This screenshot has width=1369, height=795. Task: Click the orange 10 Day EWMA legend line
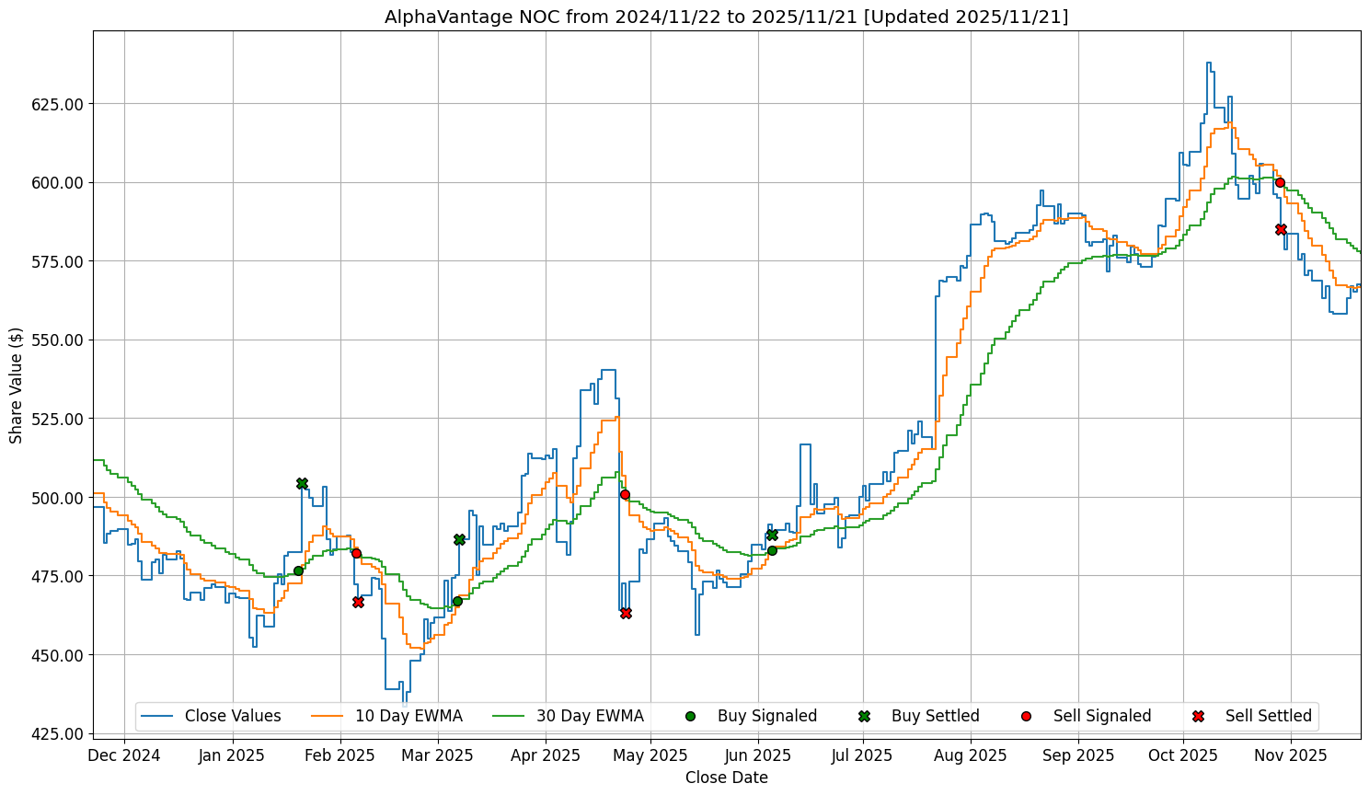[x=328, y=716]
